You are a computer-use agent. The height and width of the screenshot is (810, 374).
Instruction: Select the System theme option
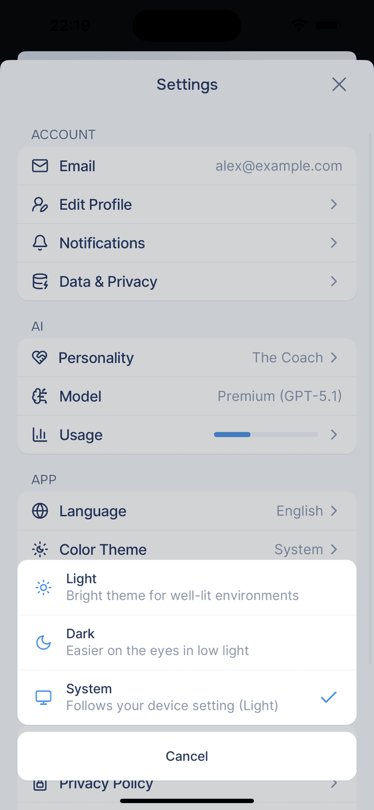click(x=187, y=697)
